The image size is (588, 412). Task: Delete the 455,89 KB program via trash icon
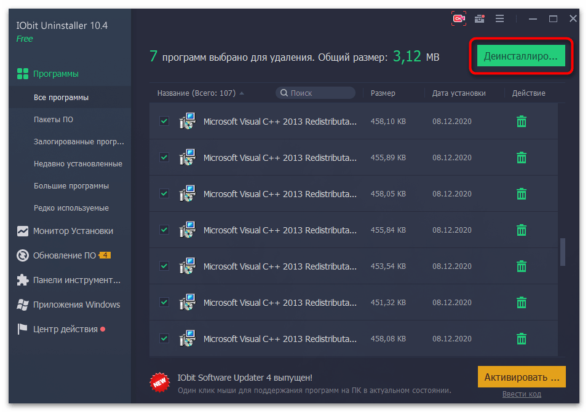point(522,158)
